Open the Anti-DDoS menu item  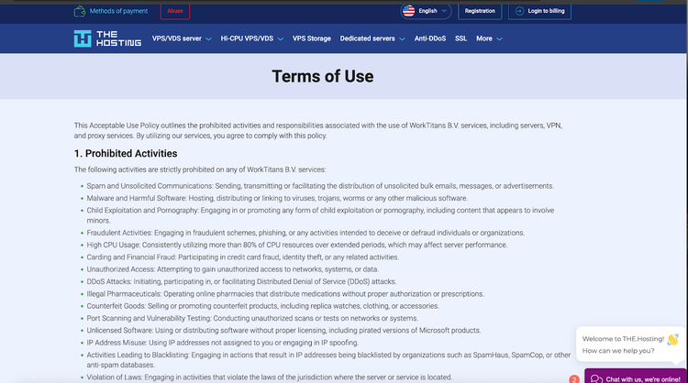point(429,38)
